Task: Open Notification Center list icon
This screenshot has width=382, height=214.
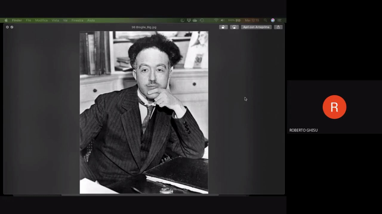Action: (x=279, y=20)
